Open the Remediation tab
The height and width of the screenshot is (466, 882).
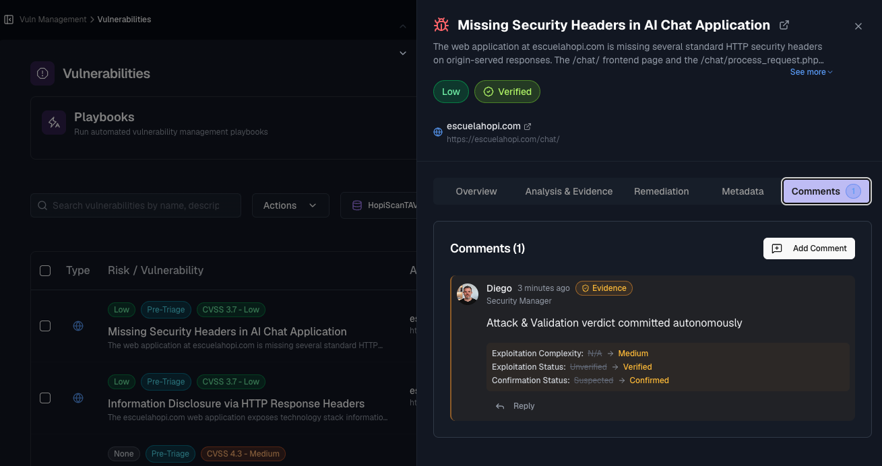[662, 191]
